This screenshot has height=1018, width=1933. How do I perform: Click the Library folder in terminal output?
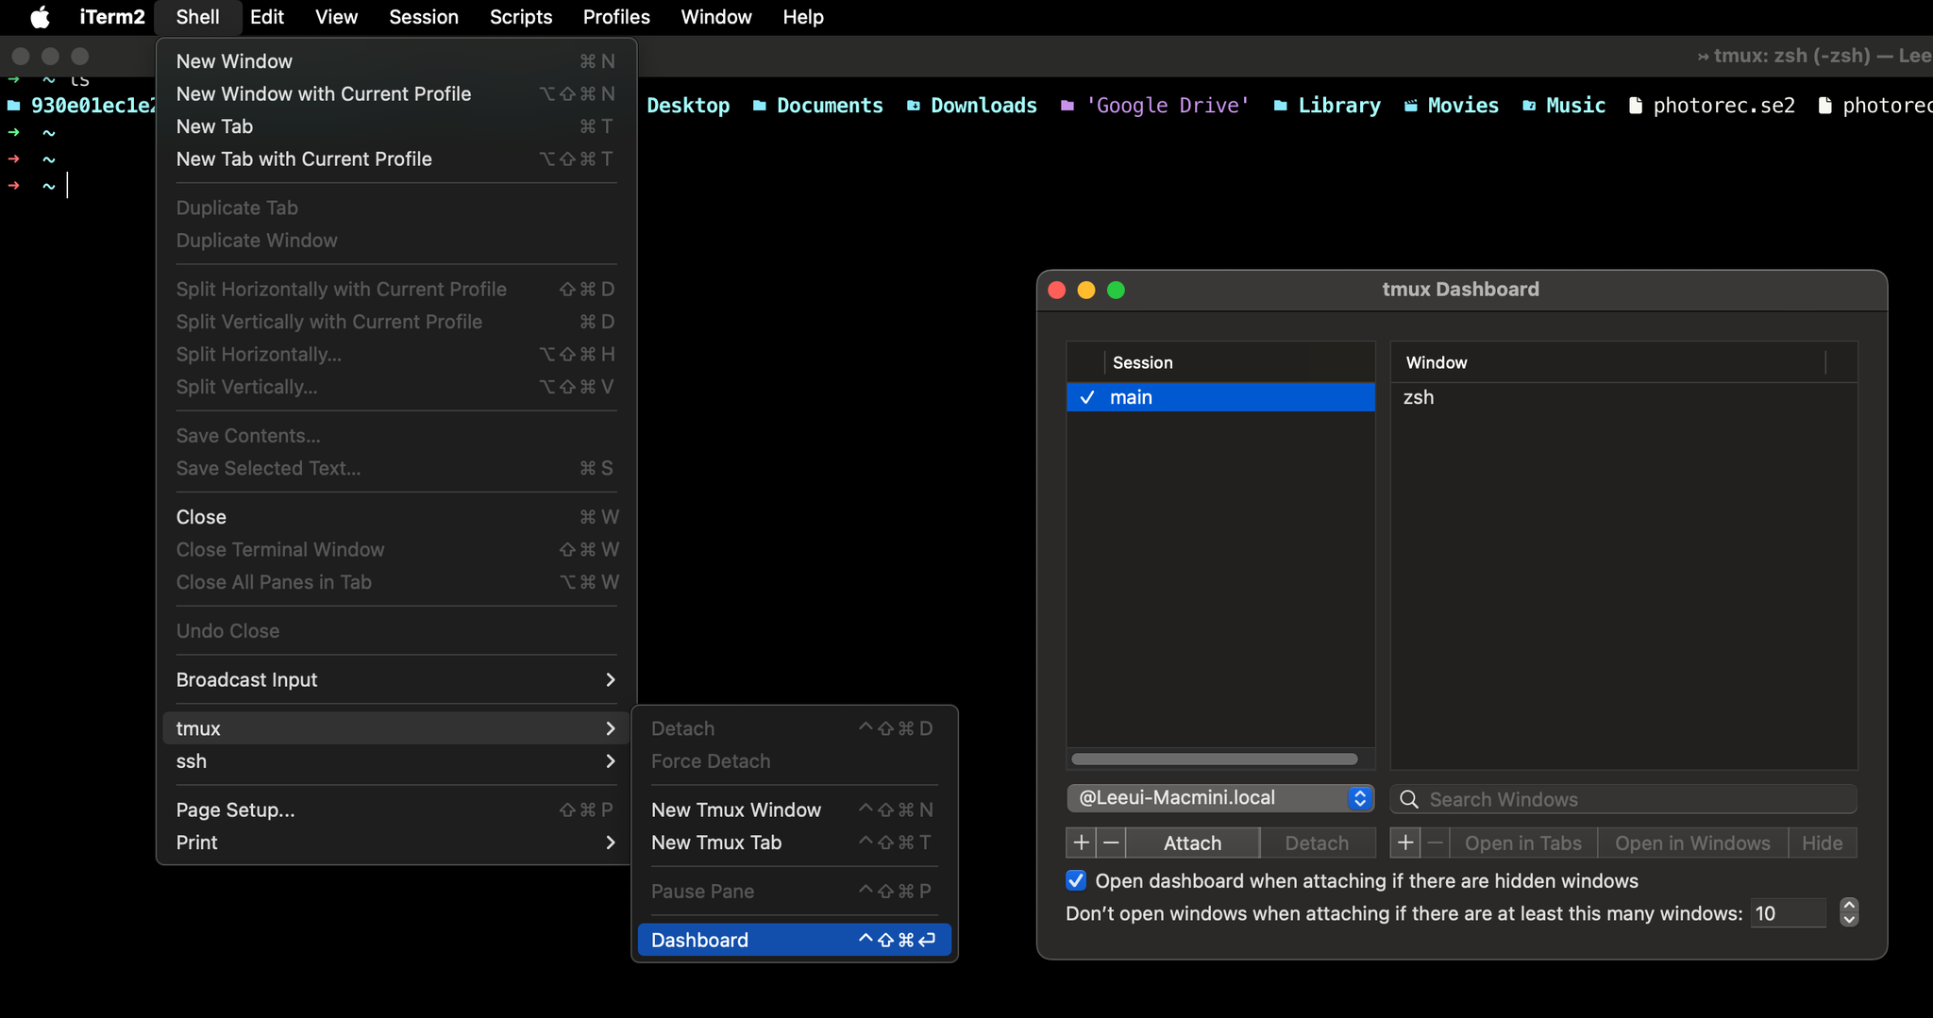1338,106
